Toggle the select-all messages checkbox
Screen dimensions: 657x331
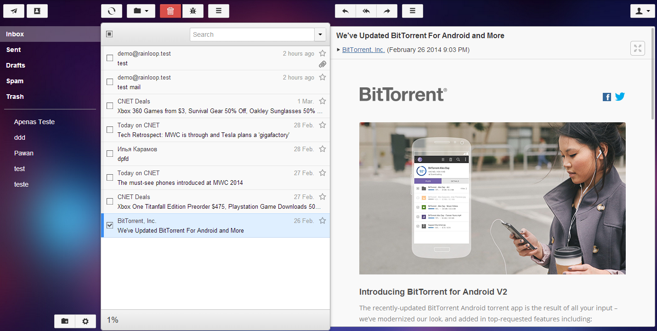pyautogui.click(x=108, y=34)
